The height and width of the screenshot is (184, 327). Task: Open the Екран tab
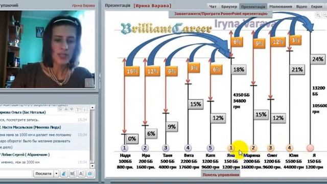click(317, 7)
